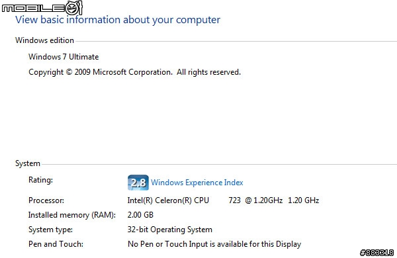397x258 pixels.
Task: Click the 1.20 GHz processor speed text
Action: click(303, 200)
